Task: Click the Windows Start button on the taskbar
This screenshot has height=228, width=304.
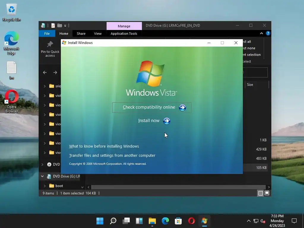Action: pyautogui.click(x=100, y=221)
